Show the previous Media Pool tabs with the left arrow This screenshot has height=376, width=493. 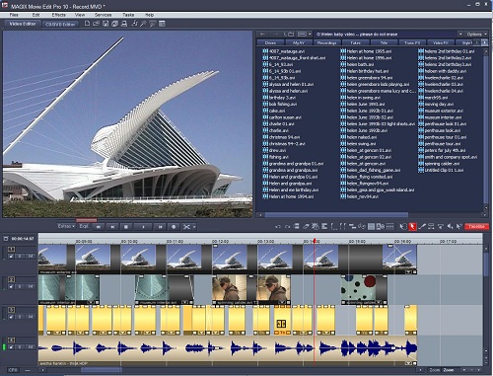pyautogui.click(x=477, y=42)
